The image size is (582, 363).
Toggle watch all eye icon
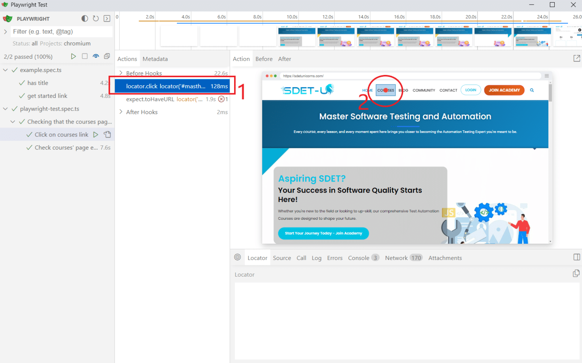pyautogui.click(x=96, y=56)
